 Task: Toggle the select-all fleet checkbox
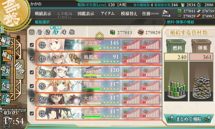click(32, 32)
